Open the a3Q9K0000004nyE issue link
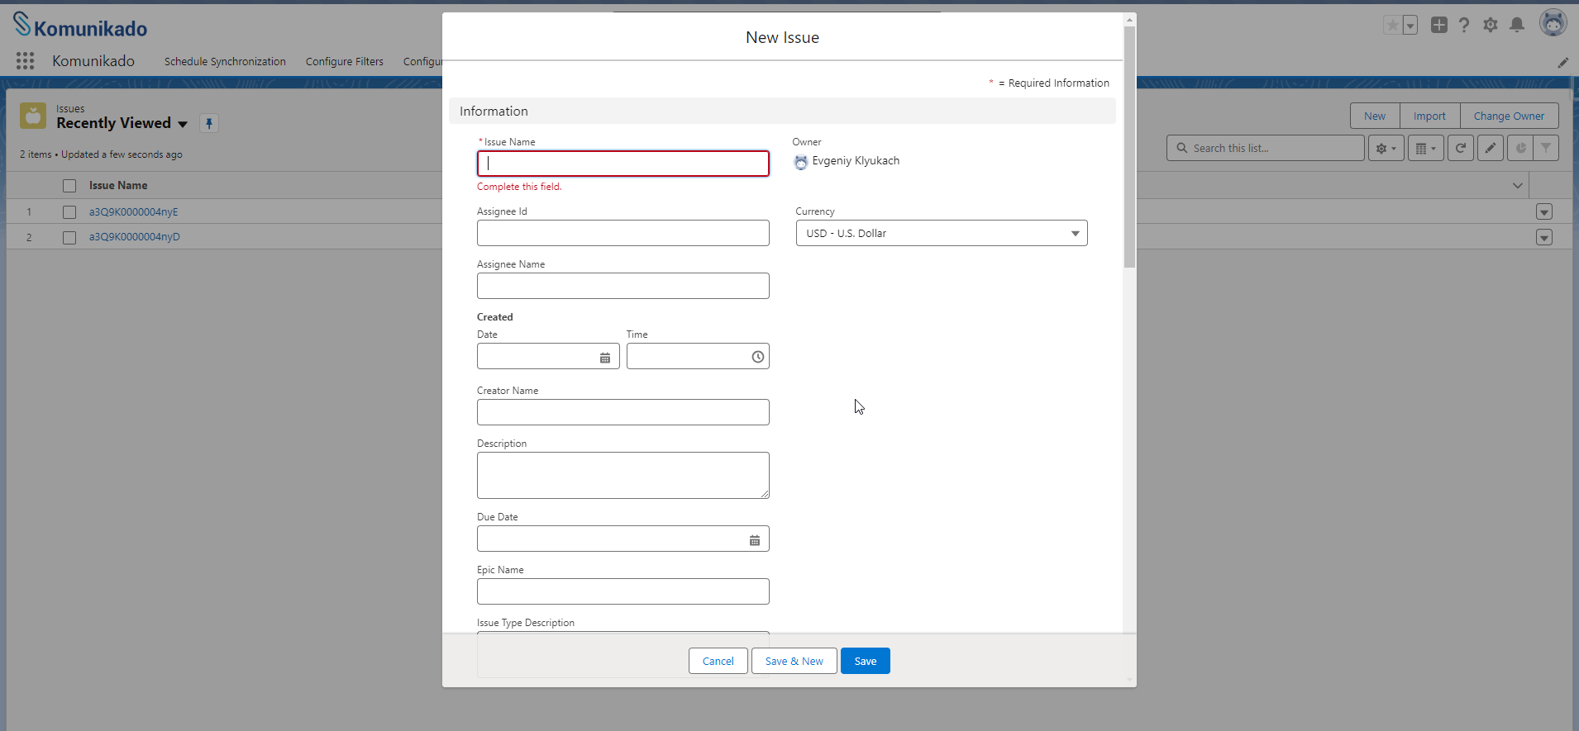 (x=134, y=212)
